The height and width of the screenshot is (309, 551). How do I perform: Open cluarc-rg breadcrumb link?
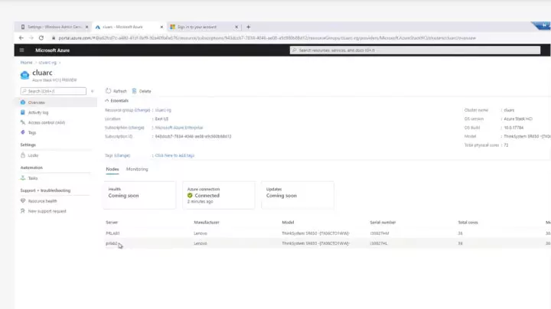47,63
